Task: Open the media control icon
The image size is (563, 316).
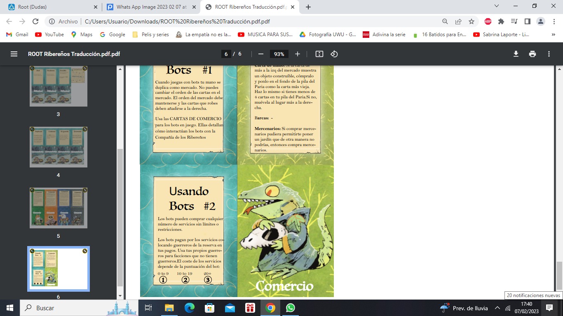Action: [514, 21]
